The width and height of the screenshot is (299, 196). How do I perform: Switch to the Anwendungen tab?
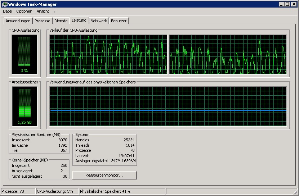[18, 21]
